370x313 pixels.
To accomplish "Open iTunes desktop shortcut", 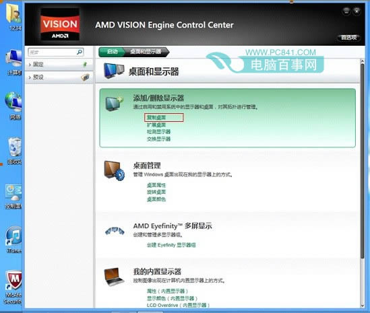I will [14, 240].
